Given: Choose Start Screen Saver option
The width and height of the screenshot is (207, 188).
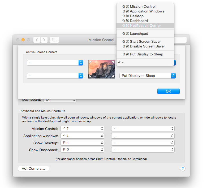Looking at the screenshot, I should (145, 41).
